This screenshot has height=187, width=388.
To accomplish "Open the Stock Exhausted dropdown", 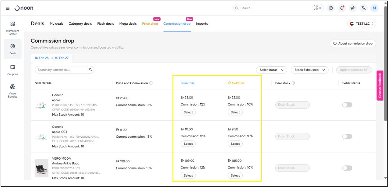I will (309, 70).
